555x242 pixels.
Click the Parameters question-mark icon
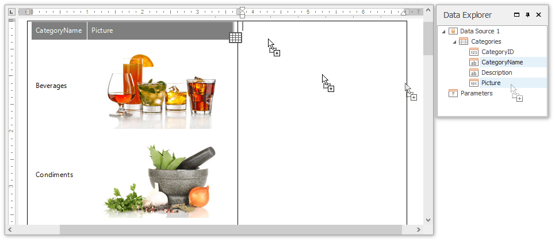(453, 93)
